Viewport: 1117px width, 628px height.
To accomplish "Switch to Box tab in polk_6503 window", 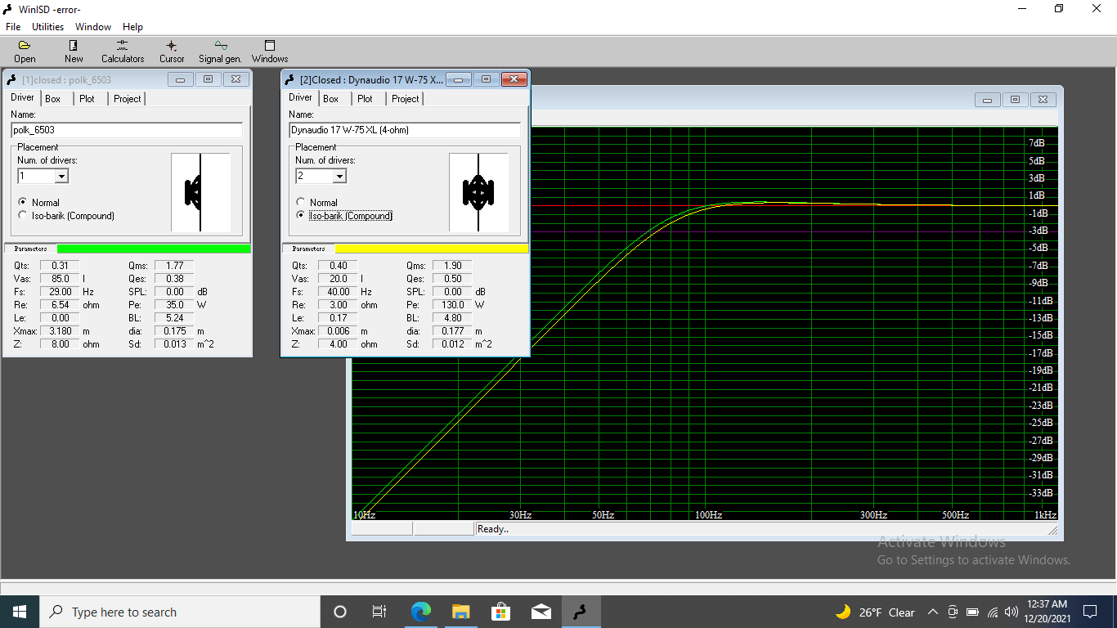I will click(53, 99).
